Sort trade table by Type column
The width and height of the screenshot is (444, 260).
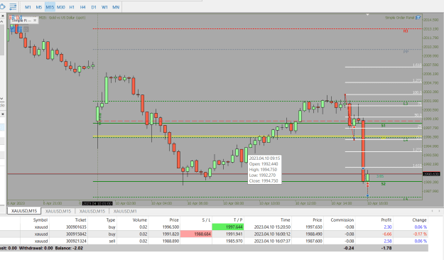coord(110,220)
